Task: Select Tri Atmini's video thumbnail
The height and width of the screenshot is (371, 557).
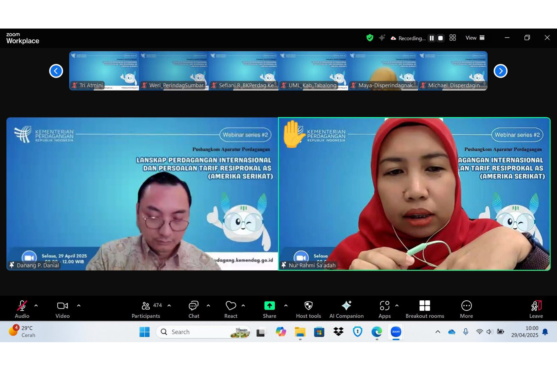Action: click(x=104, y=71)
